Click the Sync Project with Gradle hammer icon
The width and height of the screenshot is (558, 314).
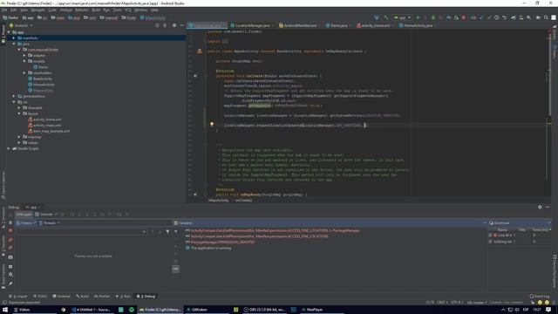(x=385, y=17)
